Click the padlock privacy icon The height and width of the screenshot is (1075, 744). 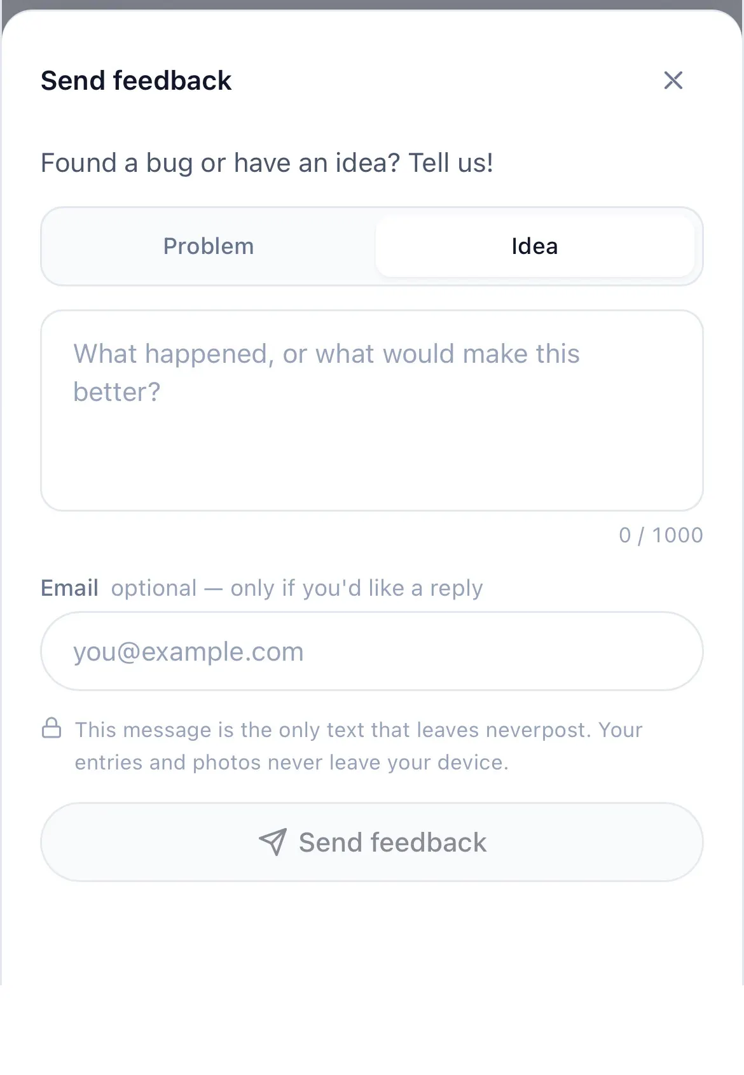[52, 727]
